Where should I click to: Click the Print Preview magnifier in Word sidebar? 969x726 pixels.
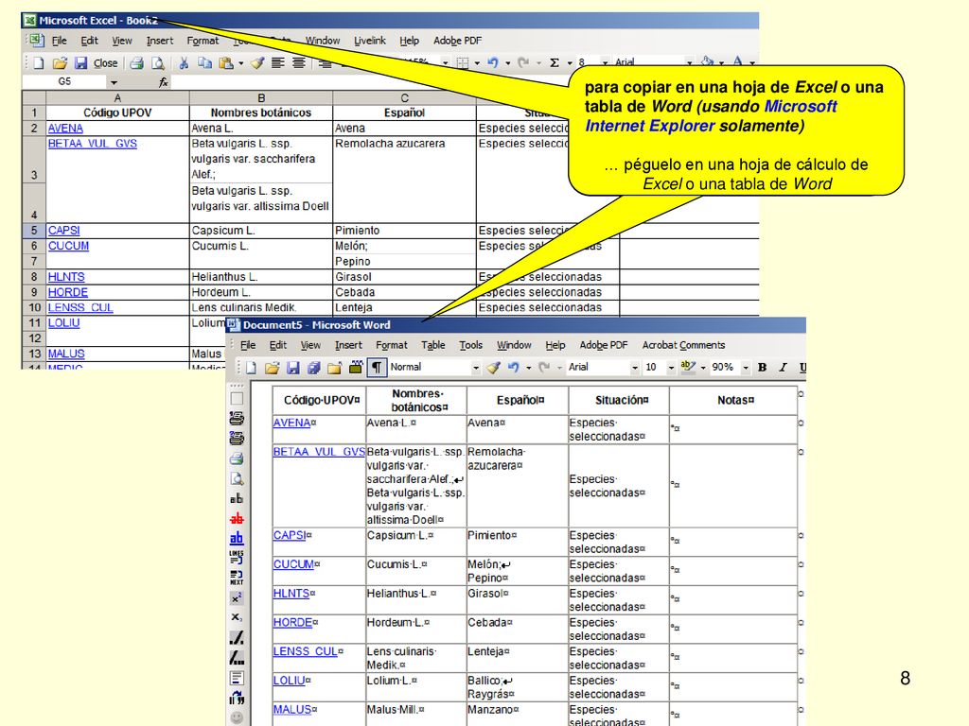pyautogui.click(x=237, y=479)
